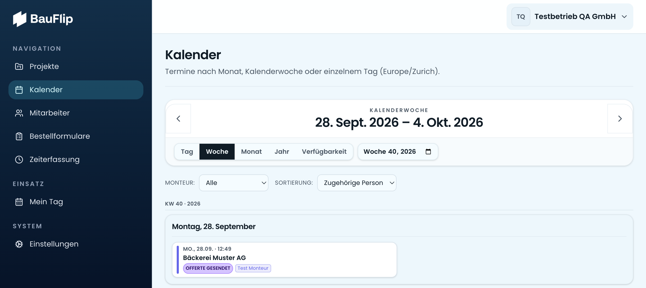Click the OFFERTE GESENDET status badge
Viewport: 646px width, 288px height.
click(208, 268)
